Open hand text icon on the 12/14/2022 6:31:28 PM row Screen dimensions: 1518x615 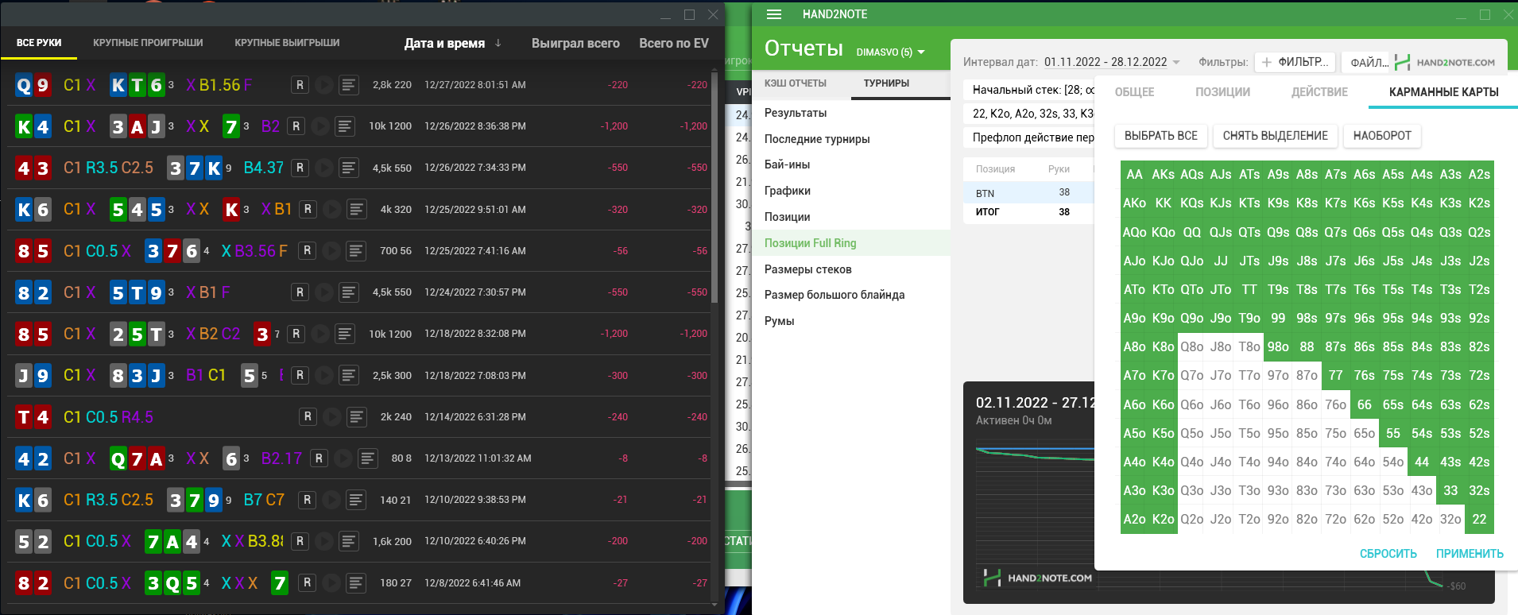357,416
